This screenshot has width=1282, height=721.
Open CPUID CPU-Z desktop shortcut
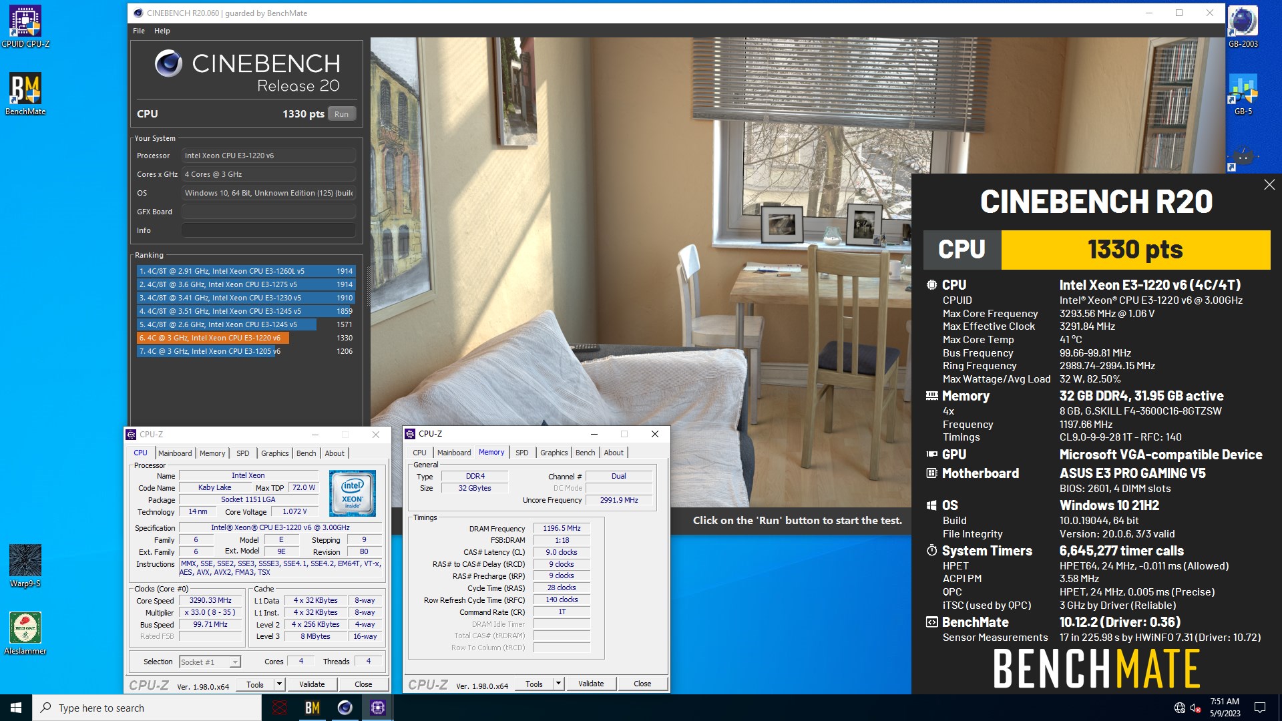[25, 27]
